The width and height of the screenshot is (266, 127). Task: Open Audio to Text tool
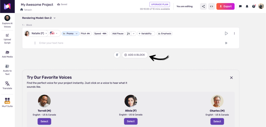tap(7, 70)
